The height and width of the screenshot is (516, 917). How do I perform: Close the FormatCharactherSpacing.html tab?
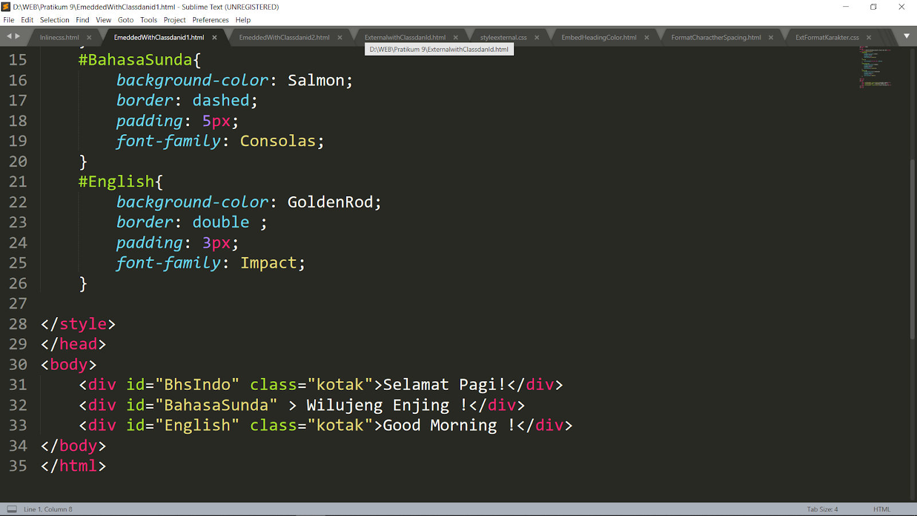tap(771, 37)
